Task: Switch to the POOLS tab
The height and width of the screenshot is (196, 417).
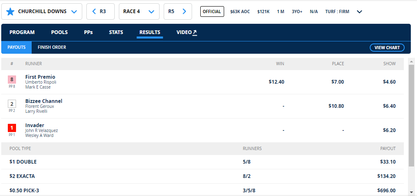Action: pyautogui.click(x=59, y=32)
